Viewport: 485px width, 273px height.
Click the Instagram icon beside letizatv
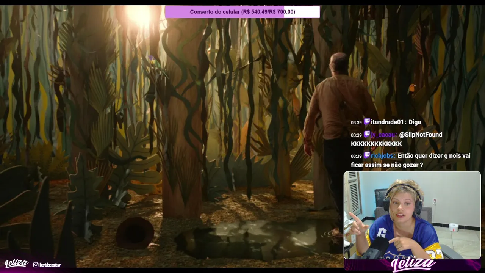[x=36, y=265]
